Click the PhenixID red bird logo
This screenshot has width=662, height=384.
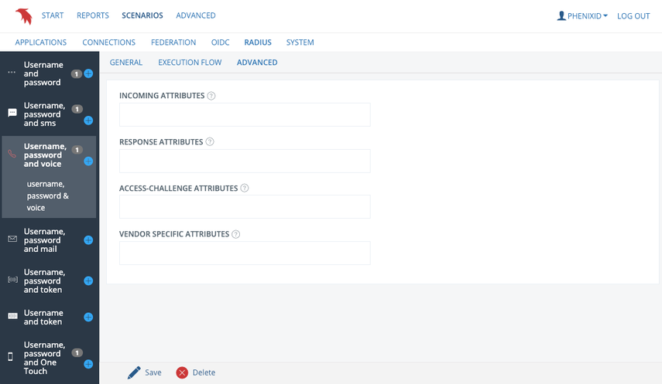click(24, 16)
